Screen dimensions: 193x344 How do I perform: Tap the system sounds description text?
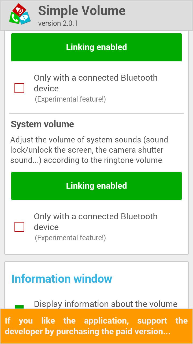pyautogui.click(x=90, y=150)
